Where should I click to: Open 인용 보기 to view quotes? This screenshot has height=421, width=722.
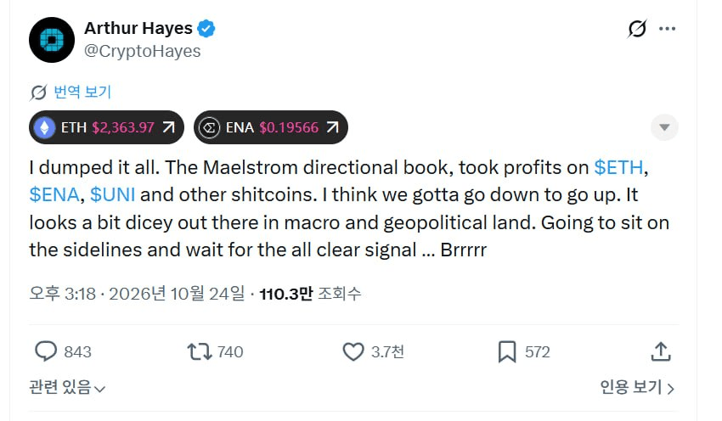(x=637, y=387)
